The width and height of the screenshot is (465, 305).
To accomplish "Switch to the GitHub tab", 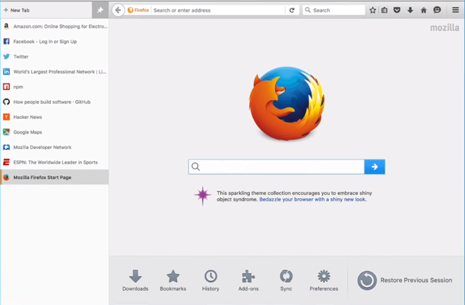I will click(55, 102).
